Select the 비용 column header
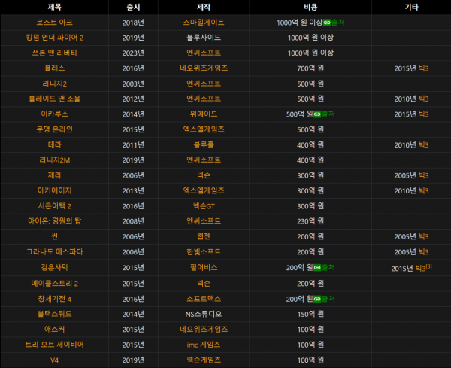 click(x=310, y=8)
